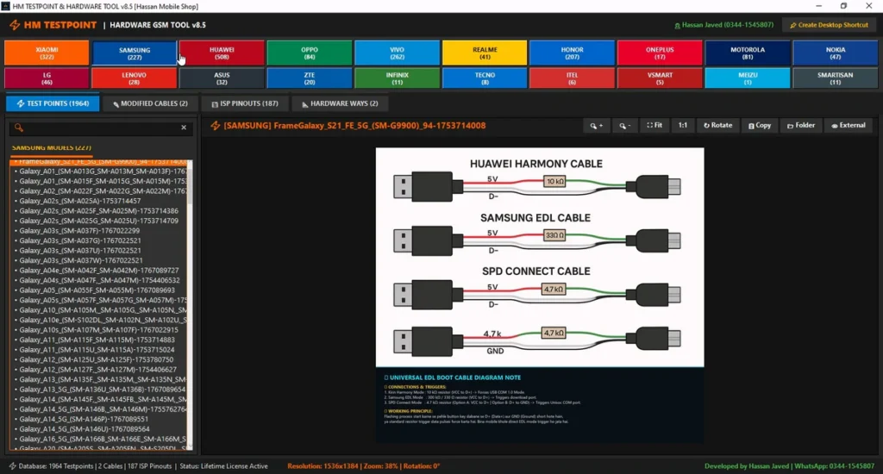The width and height of the screenshot is (883, 474).
Task: Select Galaxy_A01_(SM-A013G_SM-A013M_SM-A013F) model
Action: coord(101,172)
